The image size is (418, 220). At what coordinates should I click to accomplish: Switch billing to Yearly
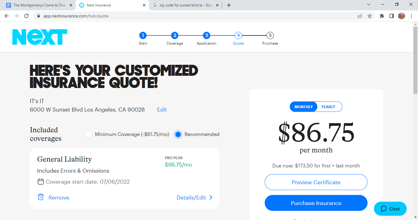[x=328, y=107]
